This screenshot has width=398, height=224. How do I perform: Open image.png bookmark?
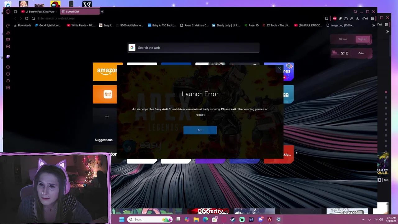340,25
